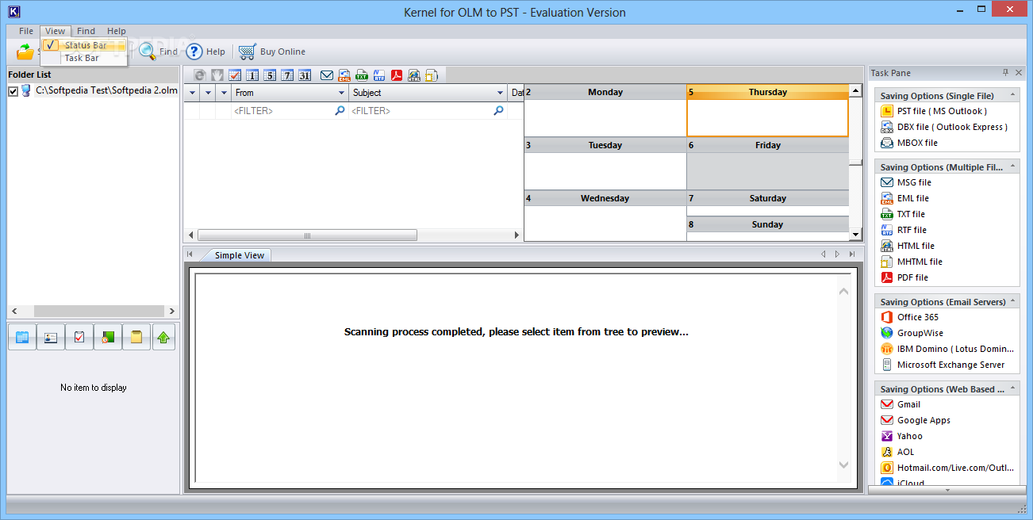Click the MSG envelope save icon in toolbar

coord(327,75)
